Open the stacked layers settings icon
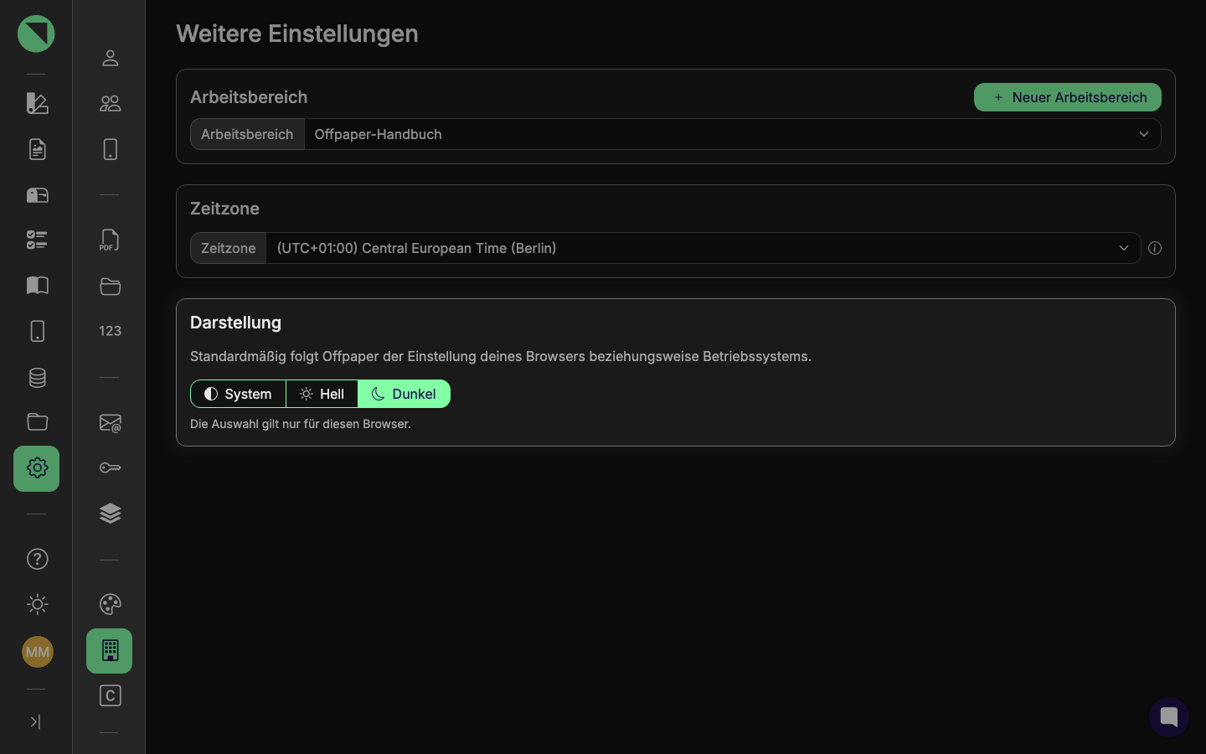 click(x=110, y=513)
